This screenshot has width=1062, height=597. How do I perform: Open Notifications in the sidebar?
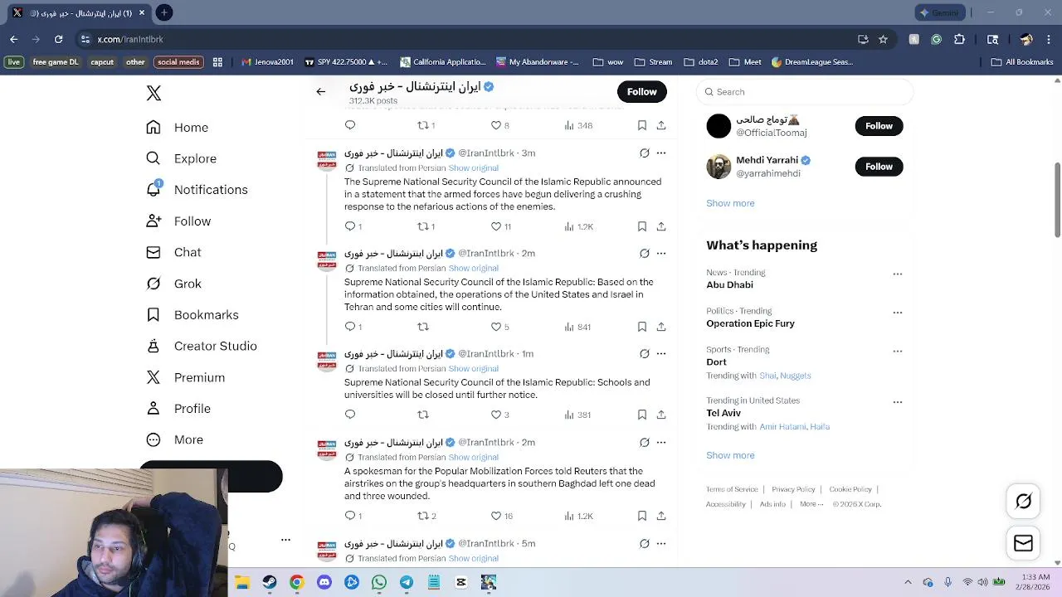[197, 190]
